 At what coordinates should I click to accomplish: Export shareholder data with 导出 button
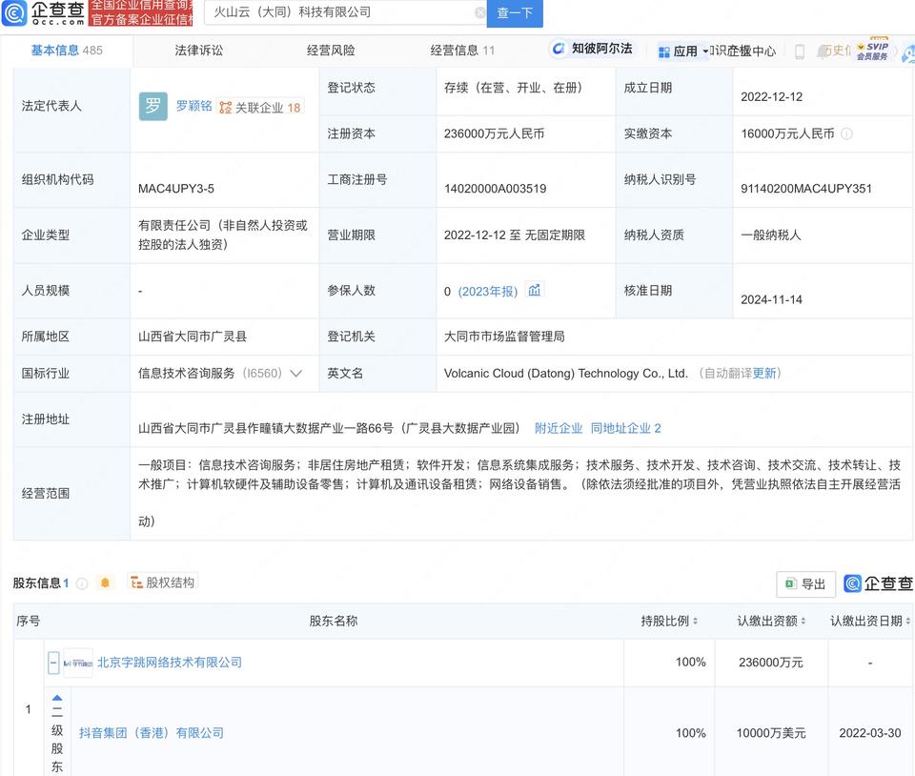coord(805,584)
